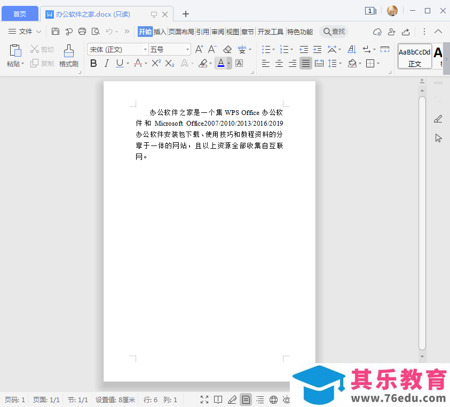The height and width of the screenshot is (407, 450).
Task: Click the 剪切 cut button
Action: click(x=42, y=50)
